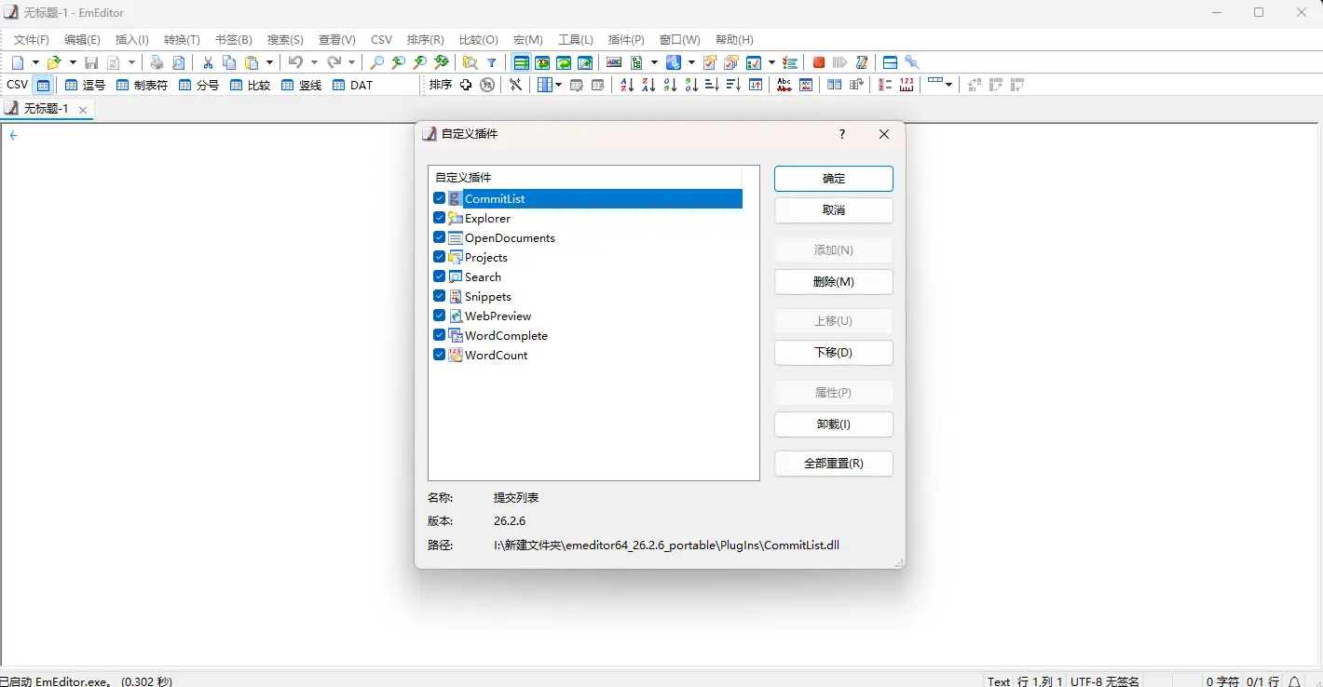Click UTF-8 无签名 encoding in status bar

point(1105,681)
